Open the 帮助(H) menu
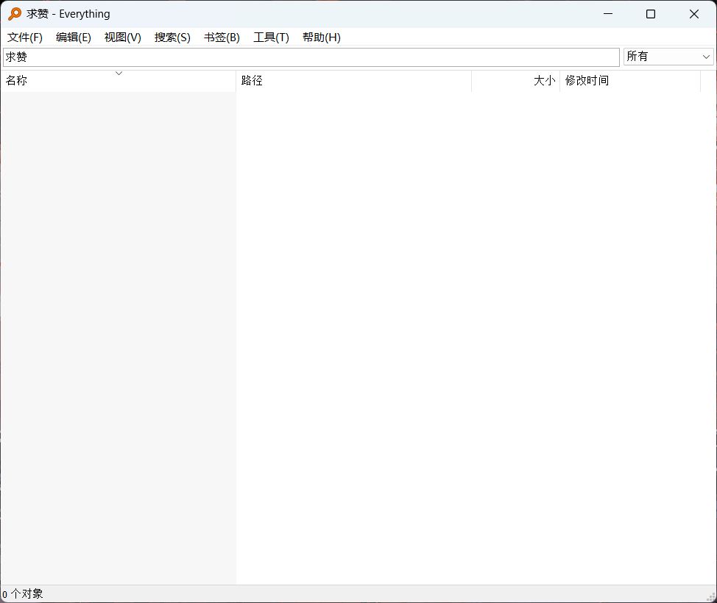Image resolution: width=717 pixels, height=603 pixels. coord(322,38)
